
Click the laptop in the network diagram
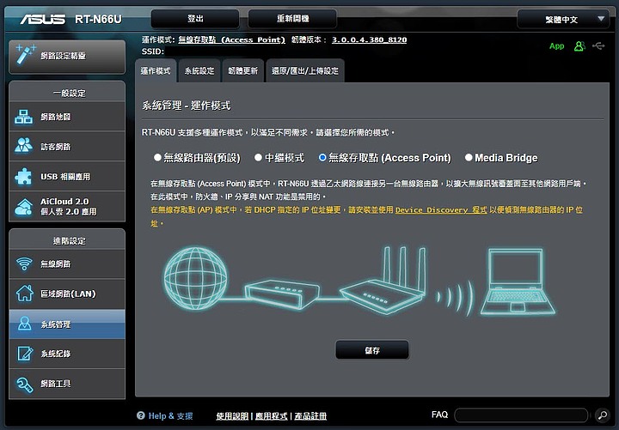click(x=518, y=282)
